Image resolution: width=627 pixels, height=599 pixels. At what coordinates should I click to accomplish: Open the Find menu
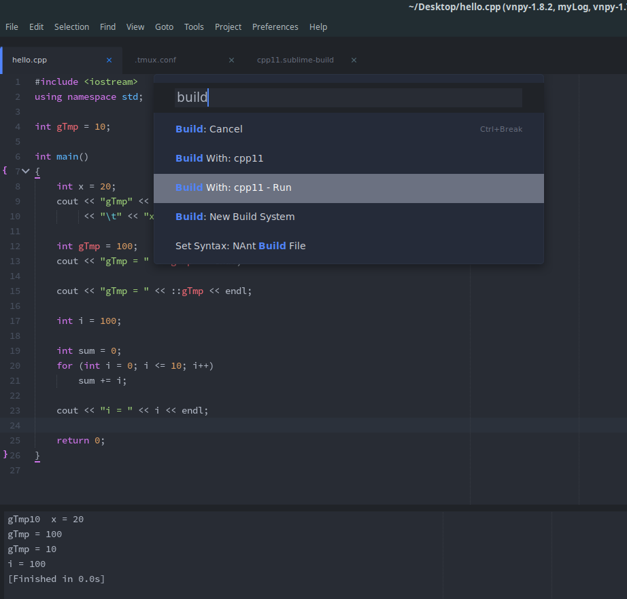click(x=107, y=26)
